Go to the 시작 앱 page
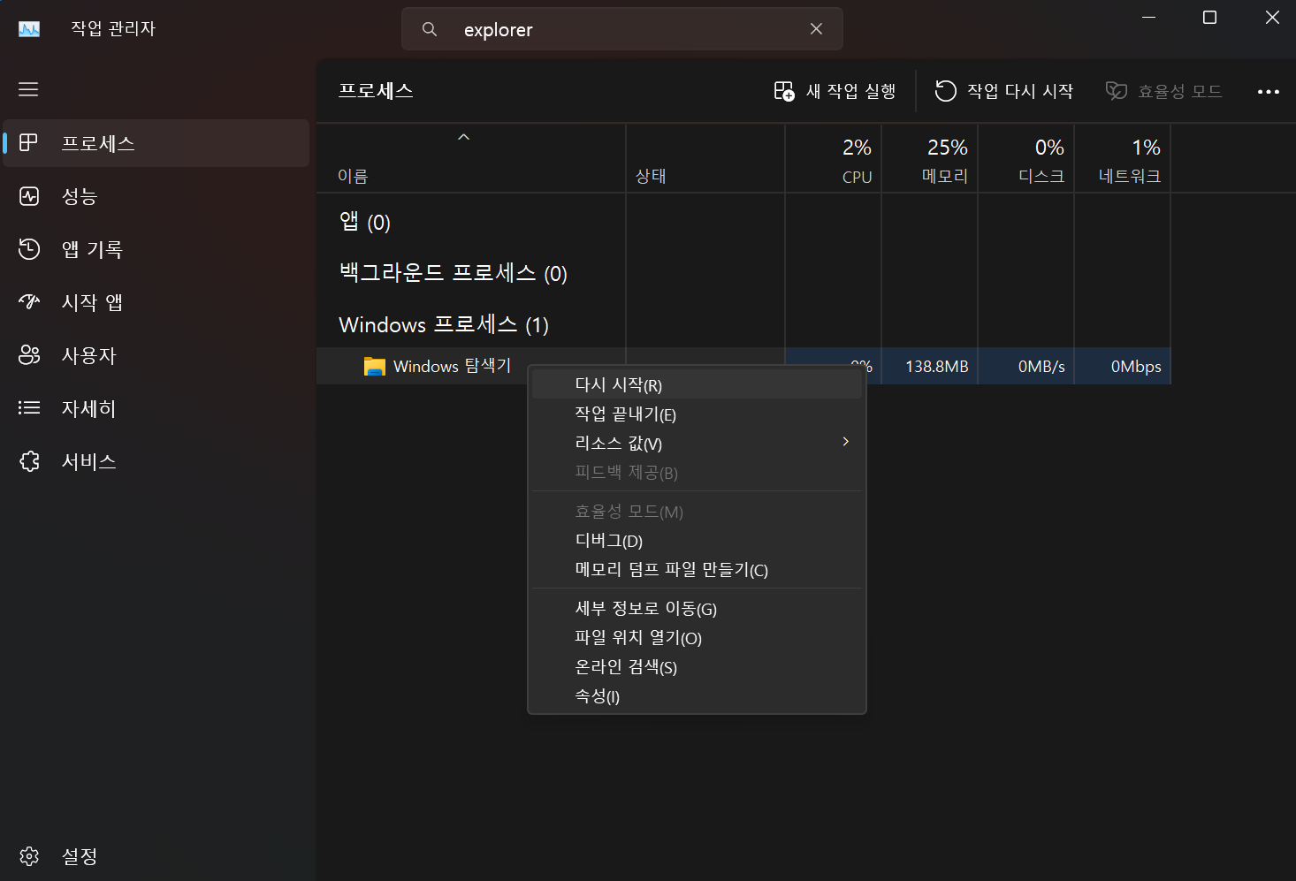The image size is (1296, 881). coord(156,302)
